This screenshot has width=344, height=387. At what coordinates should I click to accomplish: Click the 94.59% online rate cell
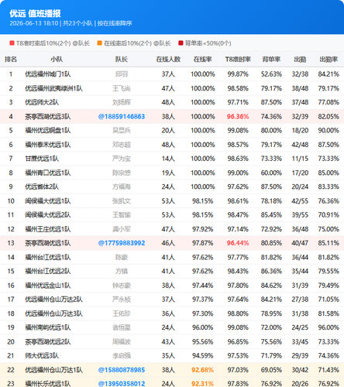pos(203,356)
